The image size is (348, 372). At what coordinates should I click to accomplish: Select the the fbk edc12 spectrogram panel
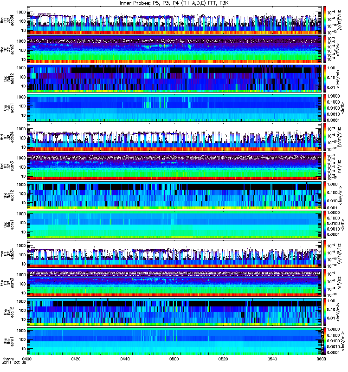[x=174, y=312]
